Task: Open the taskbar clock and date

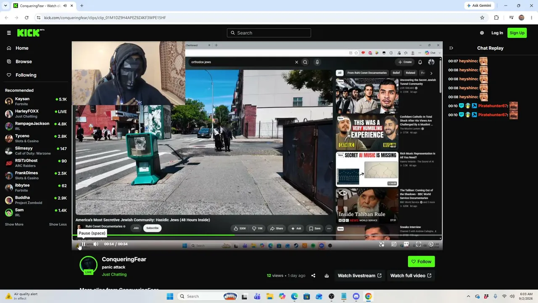Action: pos(526,296)
